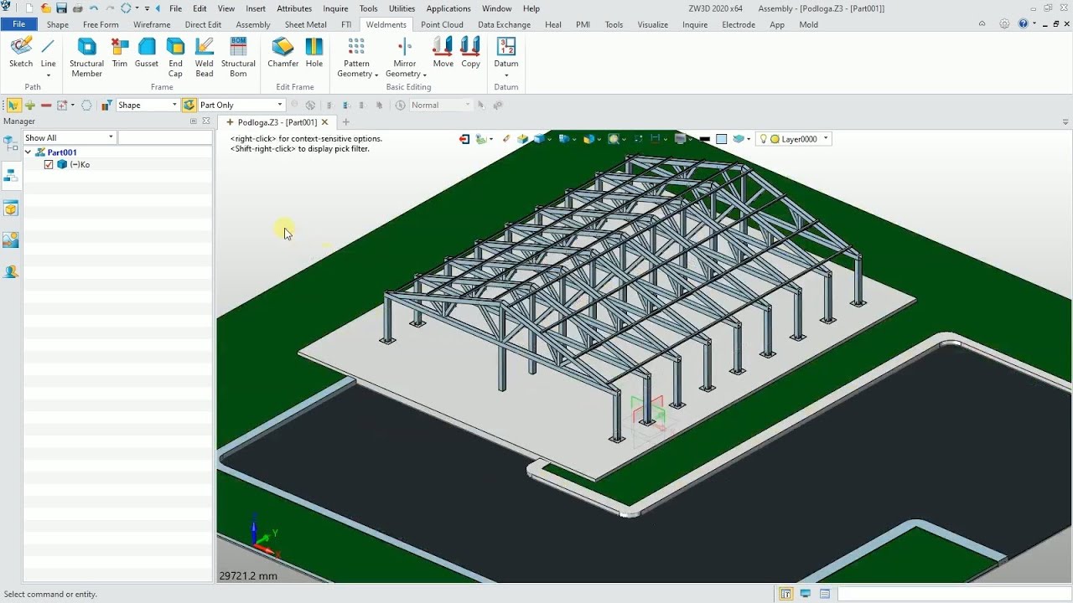This screenshot has height=603, width=1073.
Task: Select the Line path tool
Action: click(48, 52)
